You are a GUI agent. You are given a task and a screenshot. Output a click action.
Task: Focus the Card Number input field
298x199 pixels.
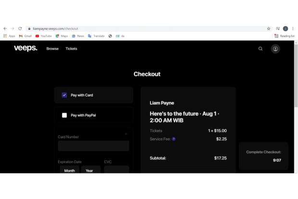click(x=93, y=146)
